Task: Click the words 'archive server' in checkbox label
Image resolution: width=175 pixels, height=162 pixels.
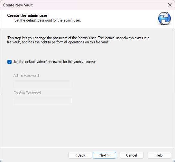Action: pyautogui.click(x=85, y=62)
